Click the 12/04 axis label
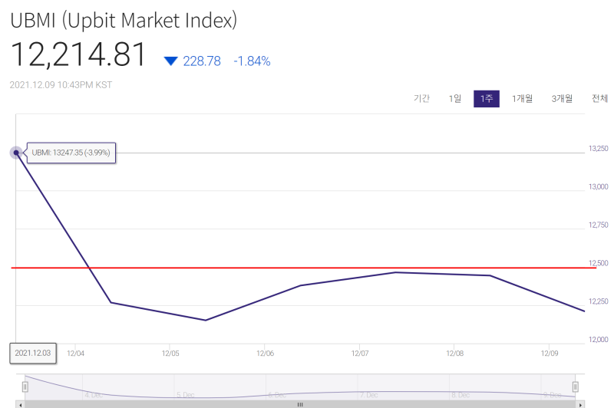The height and width of the screenshot is (408, 614). point(75,354)
